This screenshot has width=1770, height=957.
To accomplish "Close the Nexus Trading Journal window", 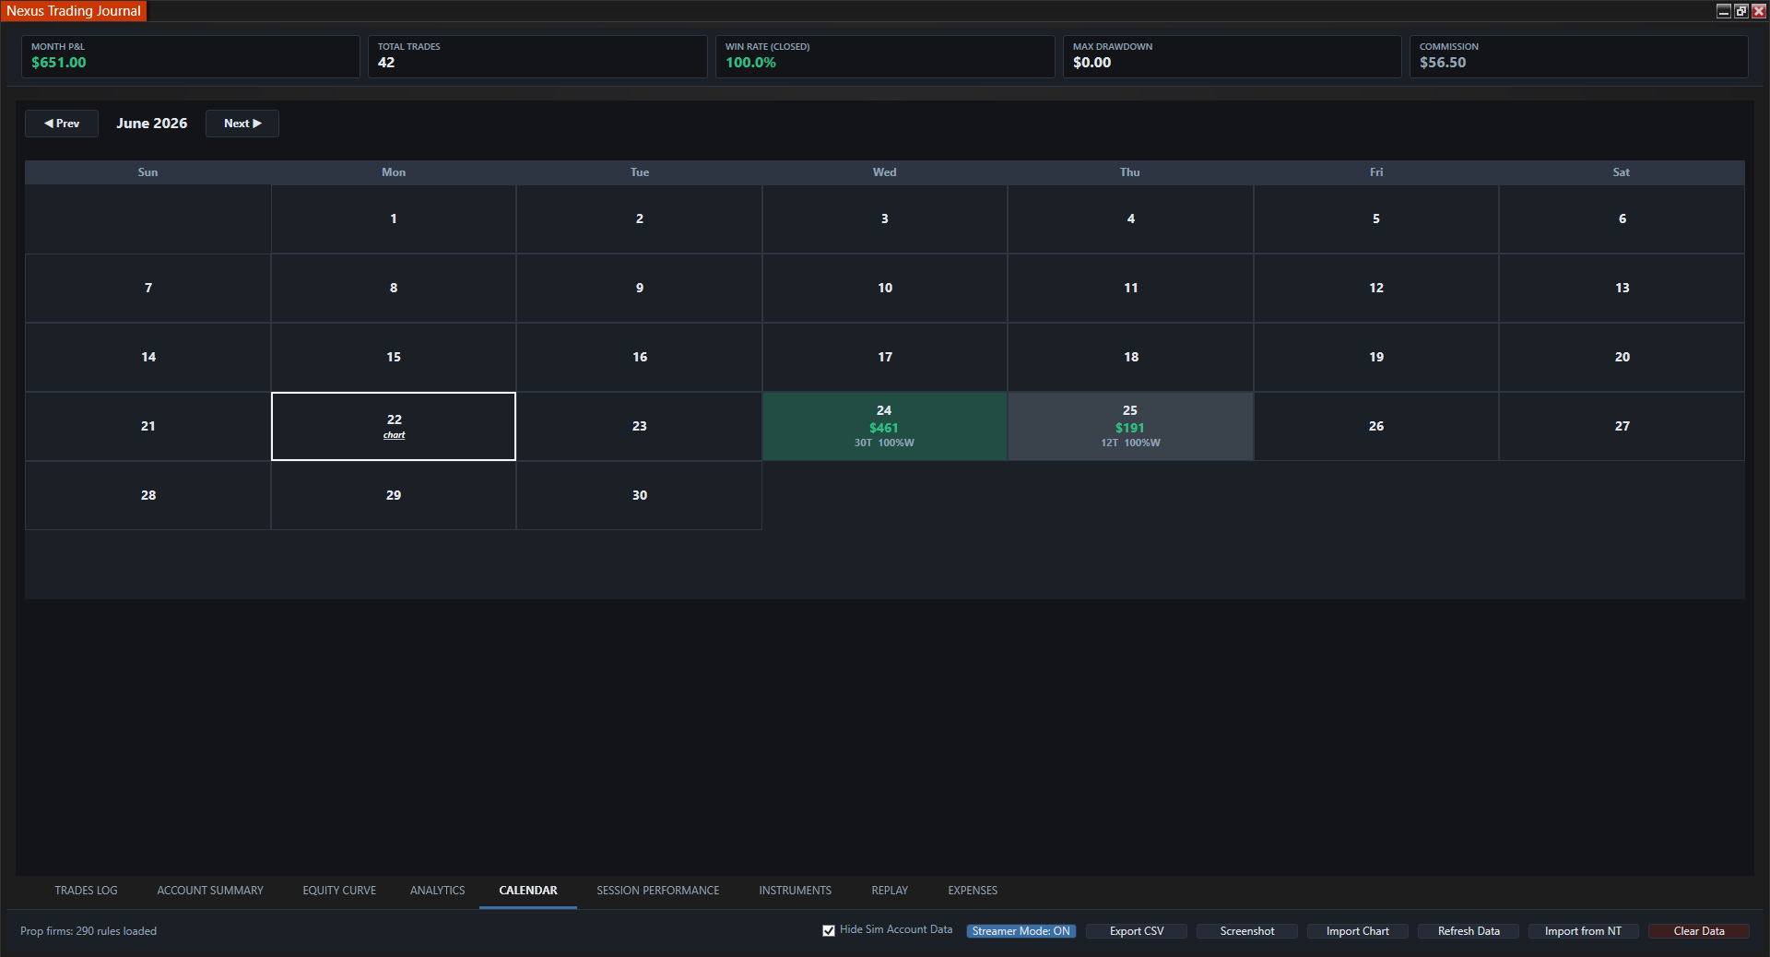I will [1759, 11].
